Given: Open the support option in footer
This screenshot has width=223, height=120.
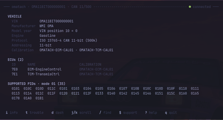Looking at the screenshot, I should click(128, 113).
